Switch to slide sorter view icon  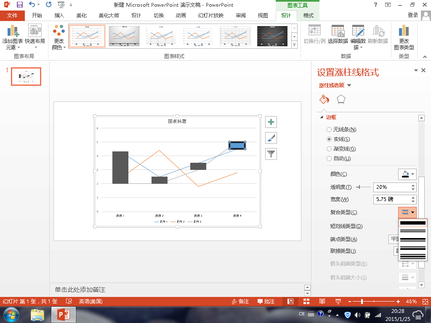[306, 301]
